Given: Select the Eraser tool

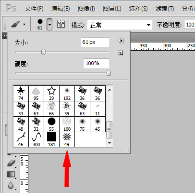Looking at the screenshot, I should [x=11, y=163].
